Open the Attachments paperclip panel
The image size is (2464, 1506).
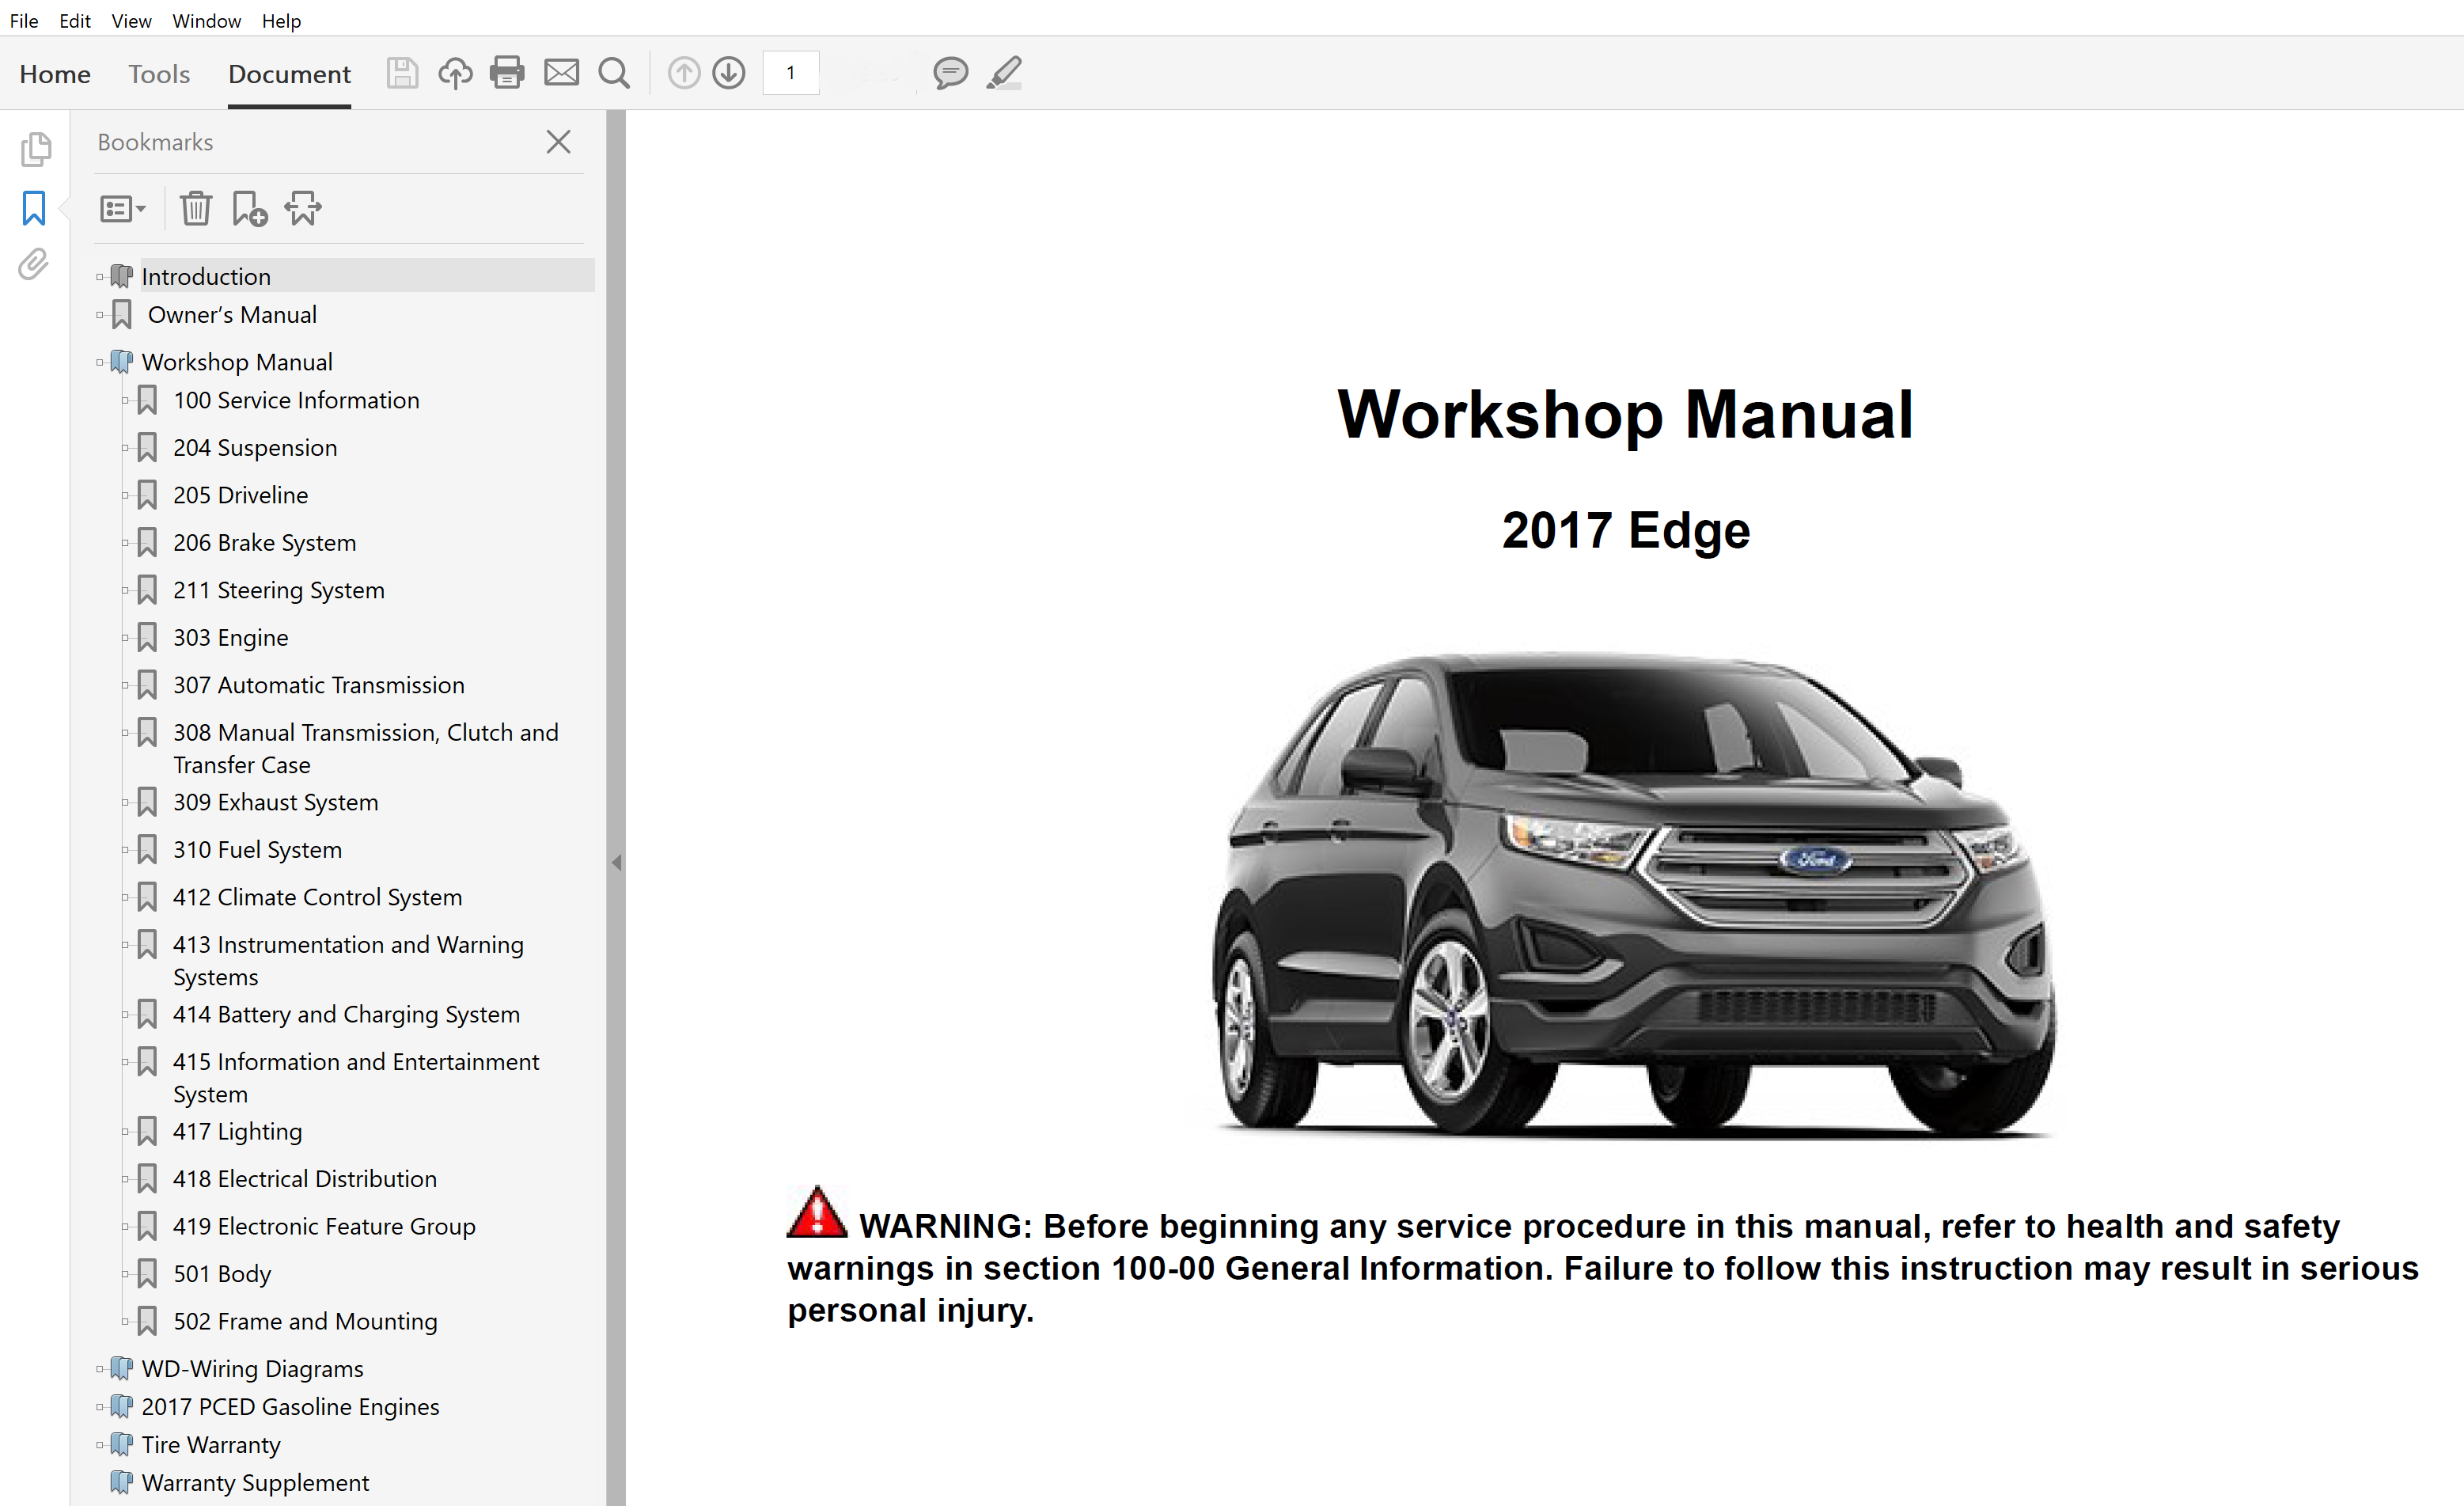point(34,264)
